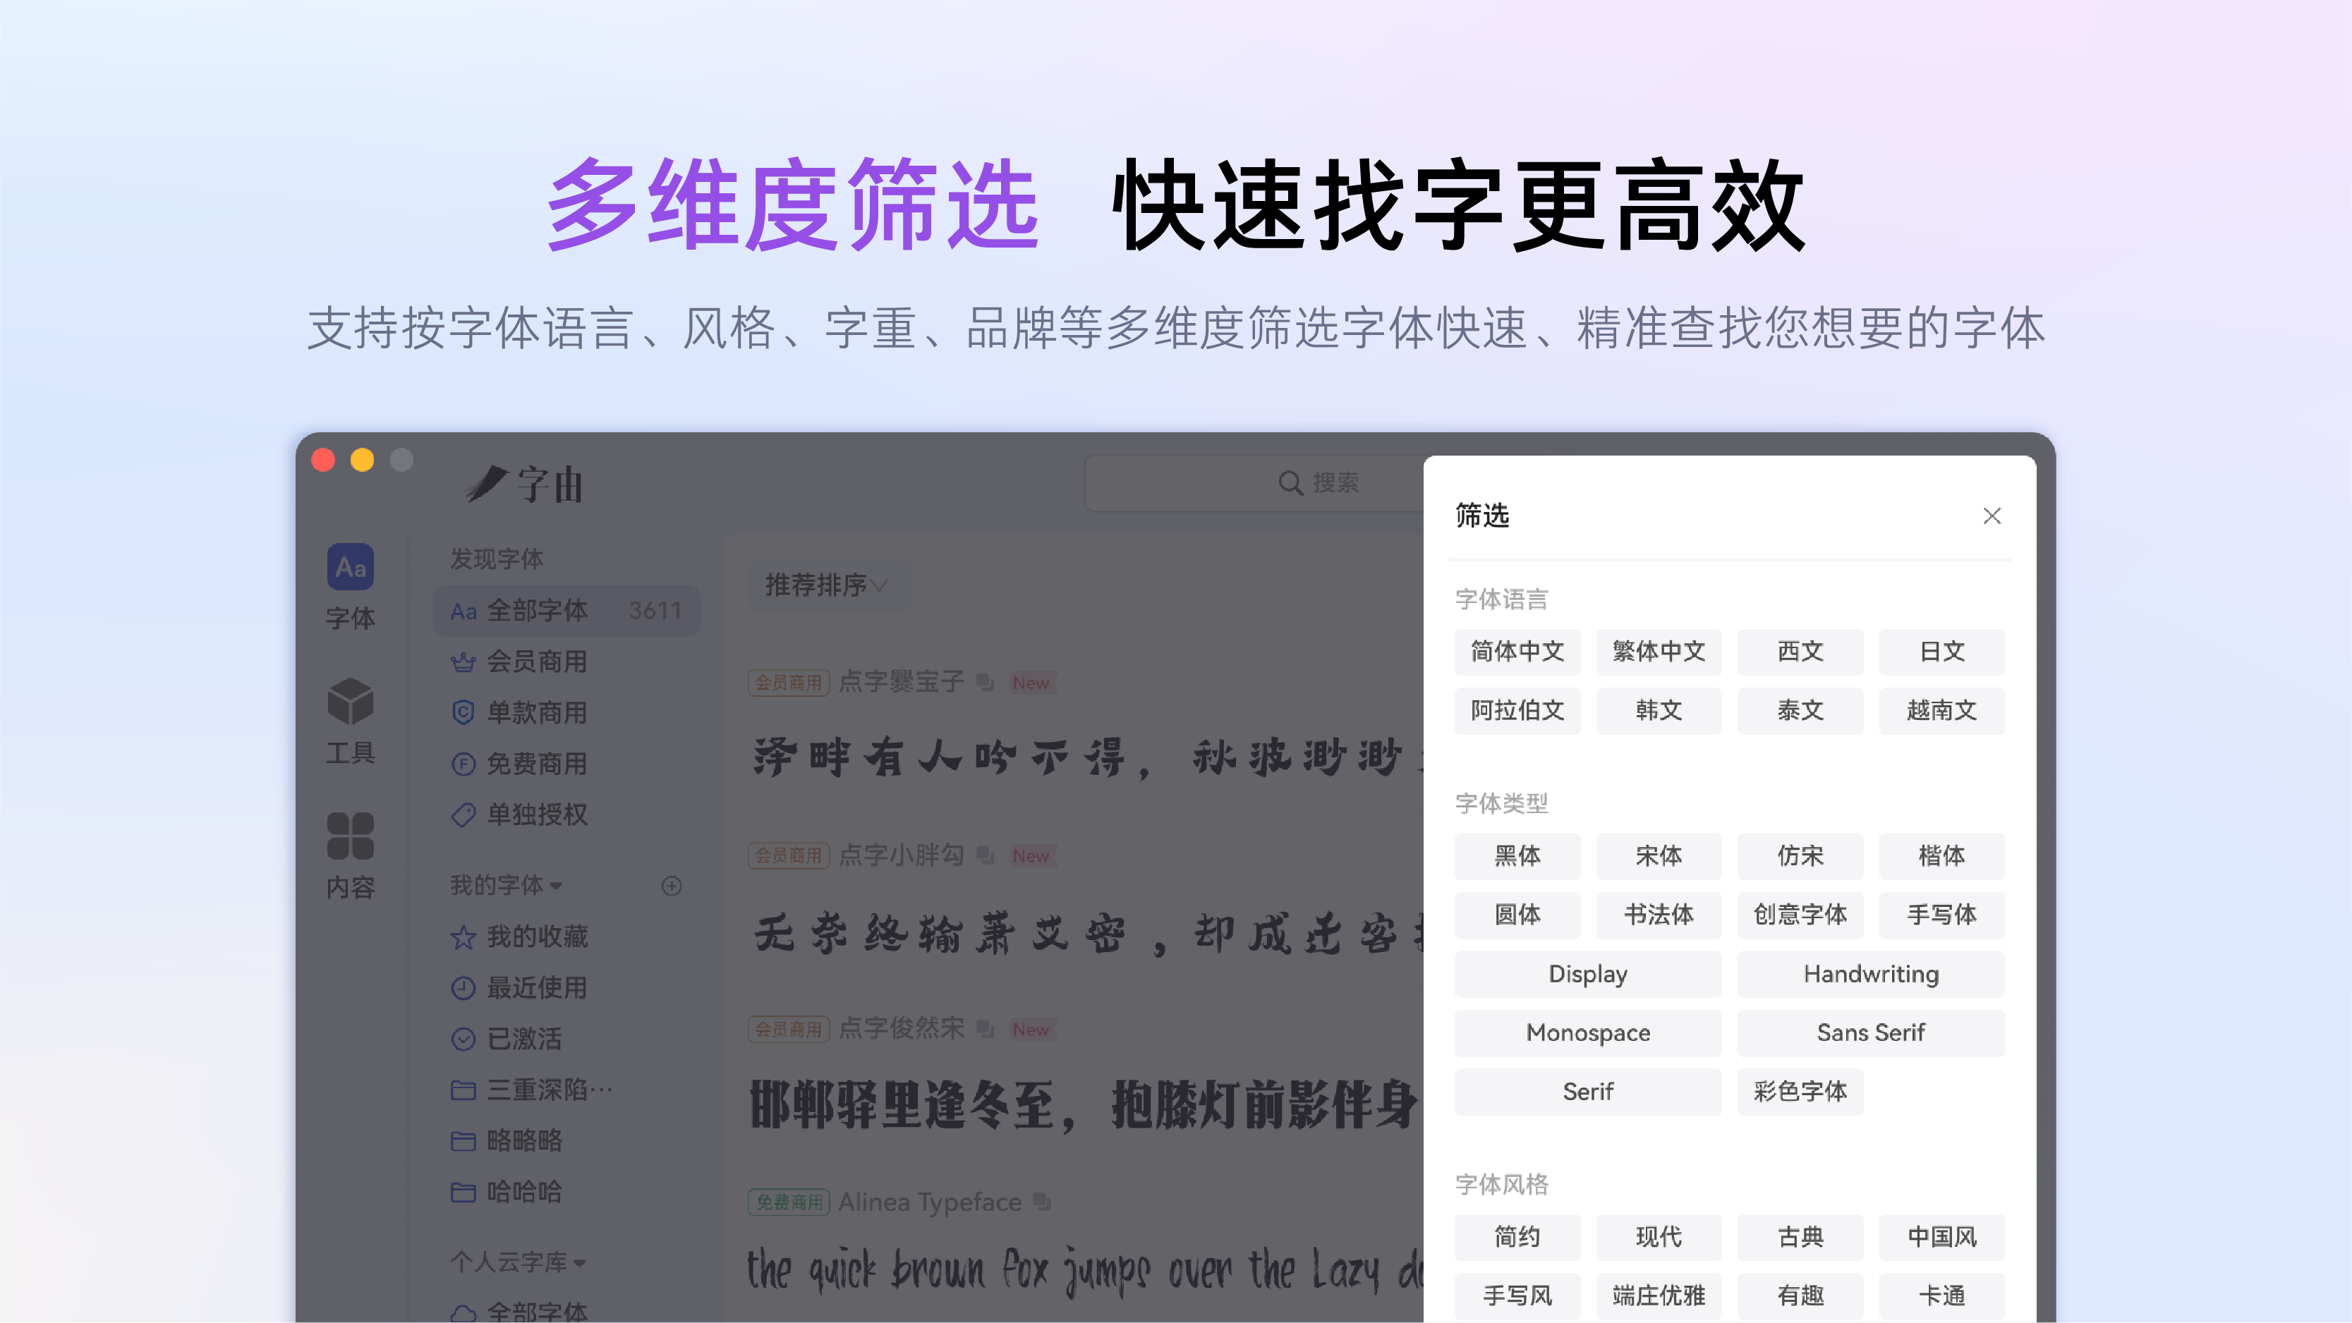
Task: Select the 手写体 type filter
Action: pos(1941,915)
